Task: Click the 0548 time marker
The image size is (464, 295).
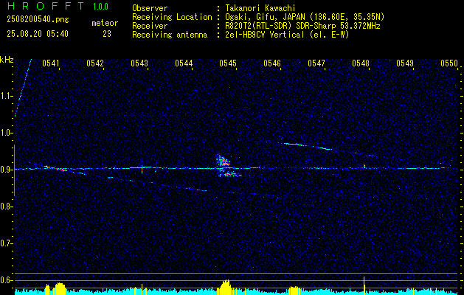Action: point(361,63)
